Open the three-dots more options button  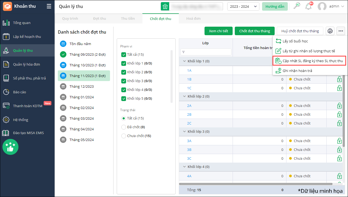[341, 31]
